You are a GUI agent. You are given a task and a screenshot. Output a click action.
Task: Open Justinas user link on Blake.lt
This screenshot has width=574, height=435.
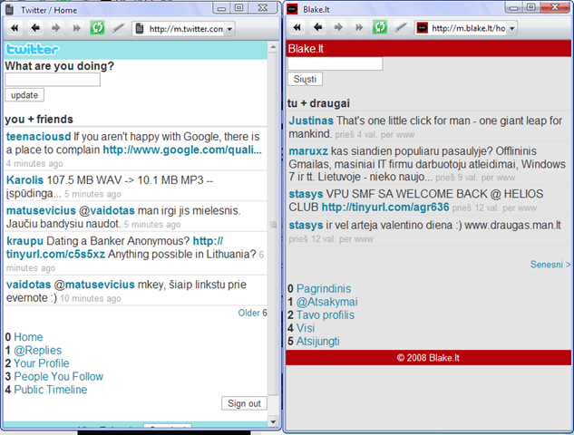pyautogui.click(x=311, y=121)
